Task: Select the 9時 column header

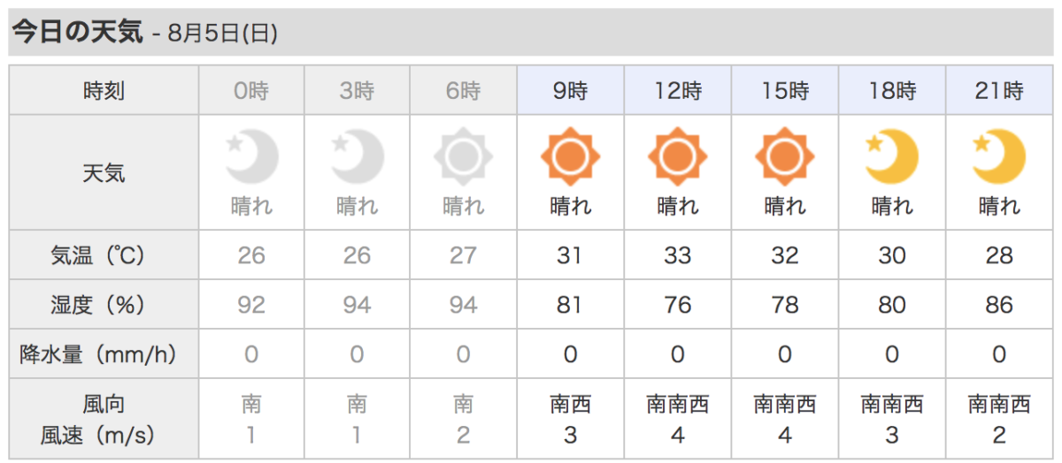Action: click(570, 90)
